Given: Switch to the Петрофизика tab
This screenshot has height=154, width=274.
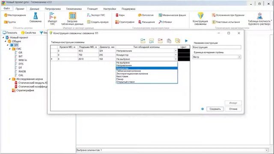Looking at the screenshot, I should tap(53, 9).
